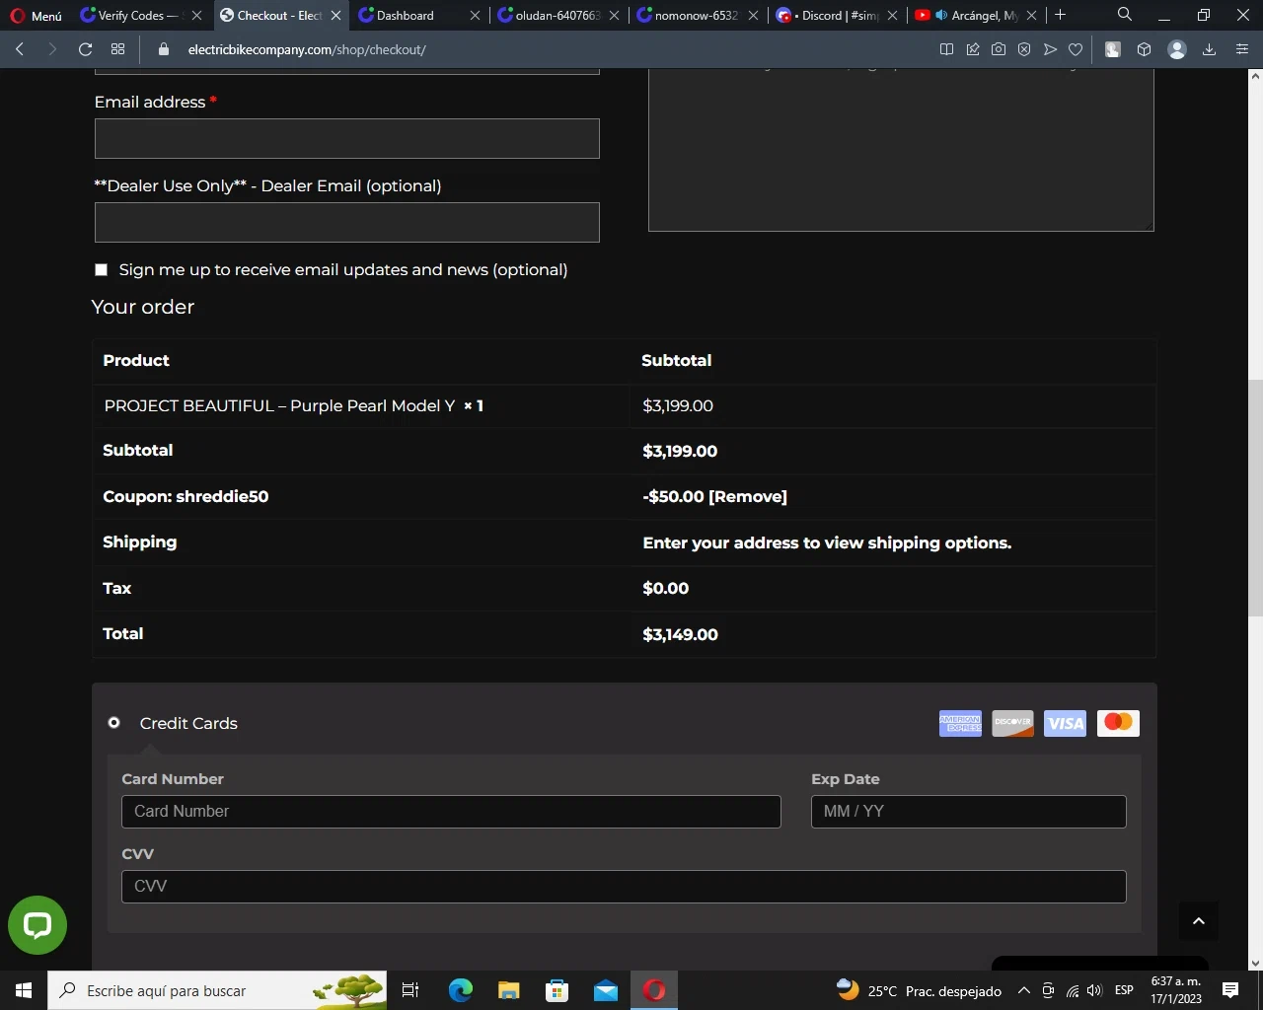Click the page vertical scrollbar thumb
The image size is (1263, 1010).
pos(1255,498)
